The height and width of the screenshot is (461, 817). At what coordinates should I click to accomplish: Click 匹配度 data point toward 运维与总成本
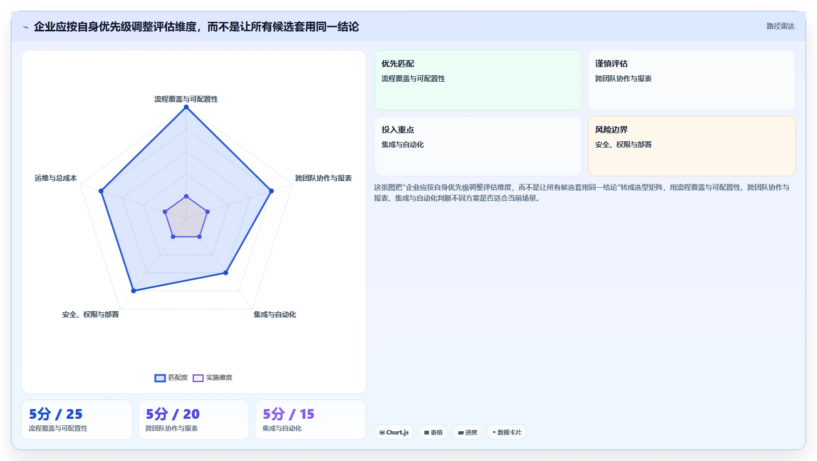pos(101,191)
